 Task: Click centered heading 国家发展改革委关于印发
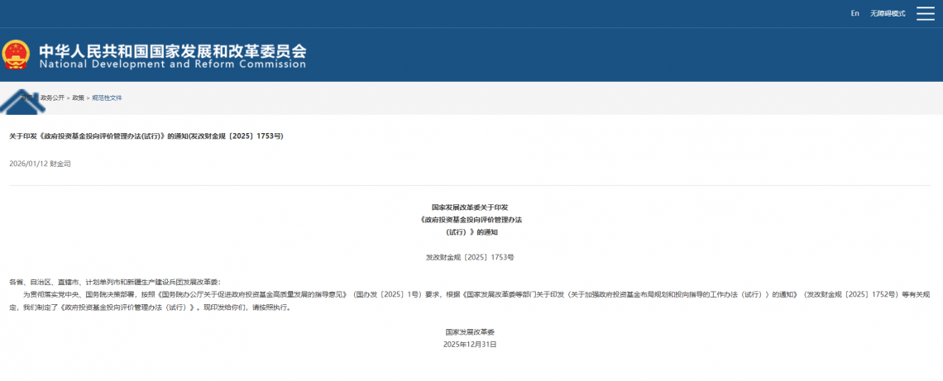pos(470,207)
